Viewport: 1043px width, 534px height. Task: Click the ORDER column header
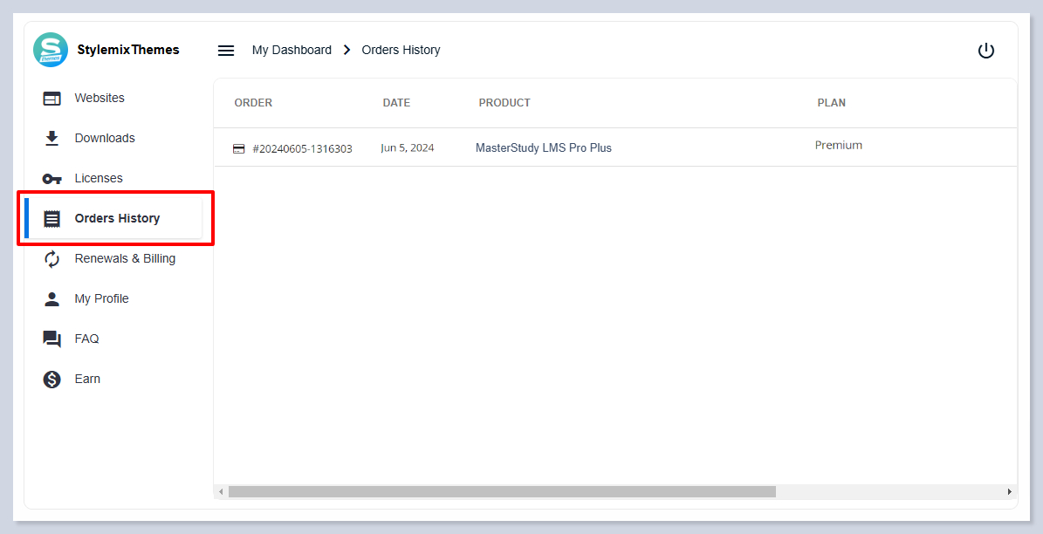(x=253, y=103)
